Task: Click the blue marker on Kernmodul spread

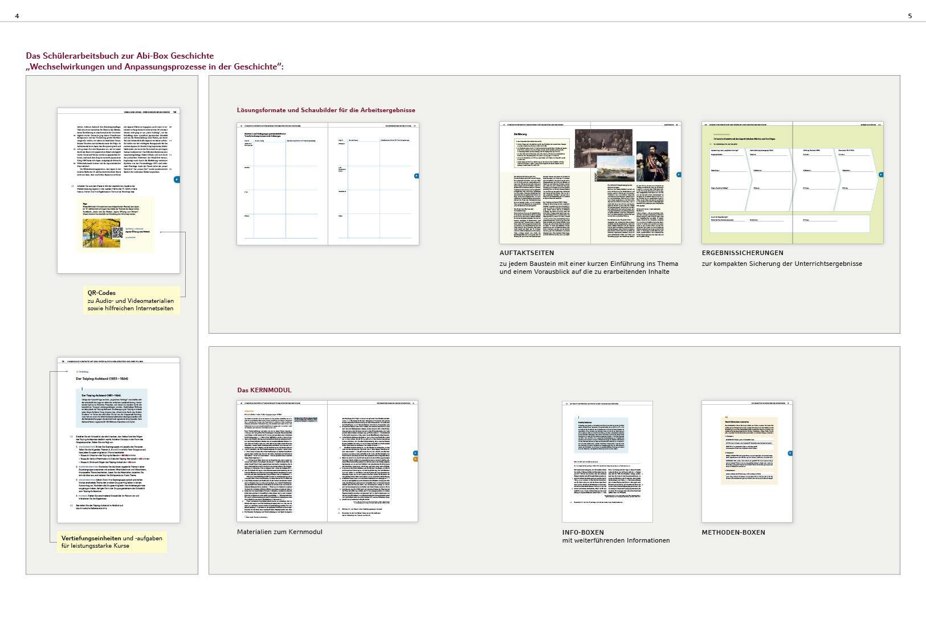Action: [x=415, y=453]
